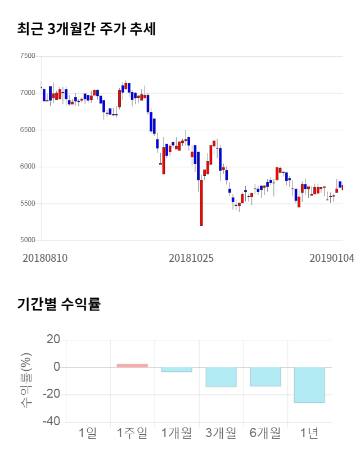
Task: Select the light blue 1년 return bar
Action: point(309,385)
